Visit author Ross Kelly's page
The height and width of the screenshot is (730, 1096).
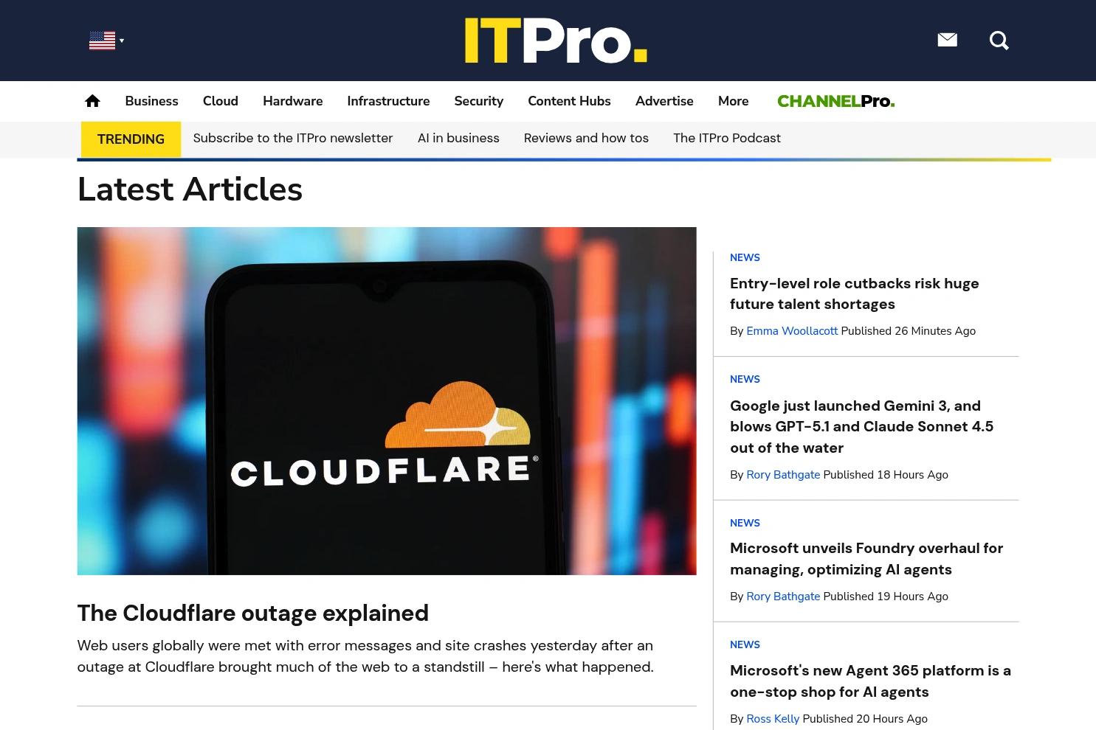coord(773,719)
